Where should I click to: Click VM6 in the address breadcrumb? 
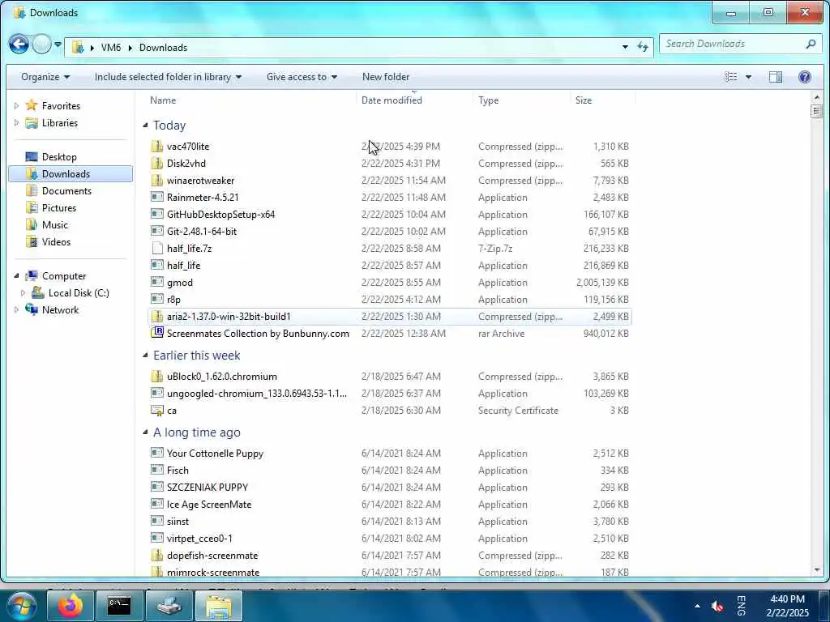110,48
